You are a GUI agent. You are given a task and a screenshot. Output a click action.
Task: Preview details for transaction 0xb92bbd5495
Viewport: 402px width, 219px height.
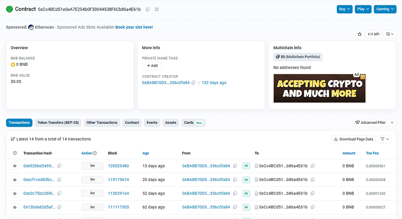tap(15, 166)
